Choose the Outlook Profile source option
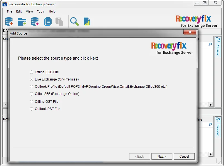224x166 pixels. (x=98, y=87)
